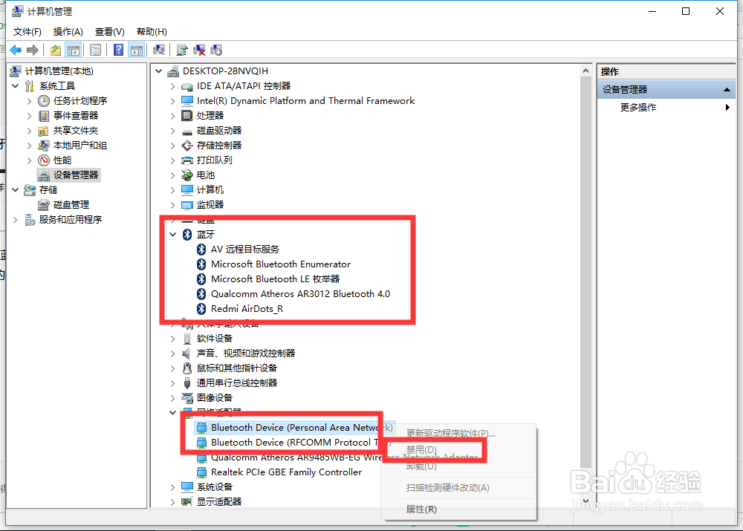
Task: Select Redmi AirDots_R device
Action: (x=247, y=309)
